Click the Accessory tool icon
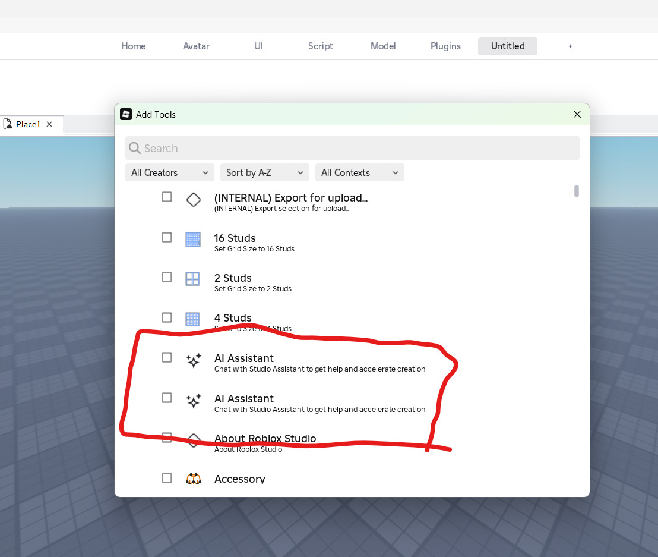This screenshot has height=557, width=658. coord(194,479)
